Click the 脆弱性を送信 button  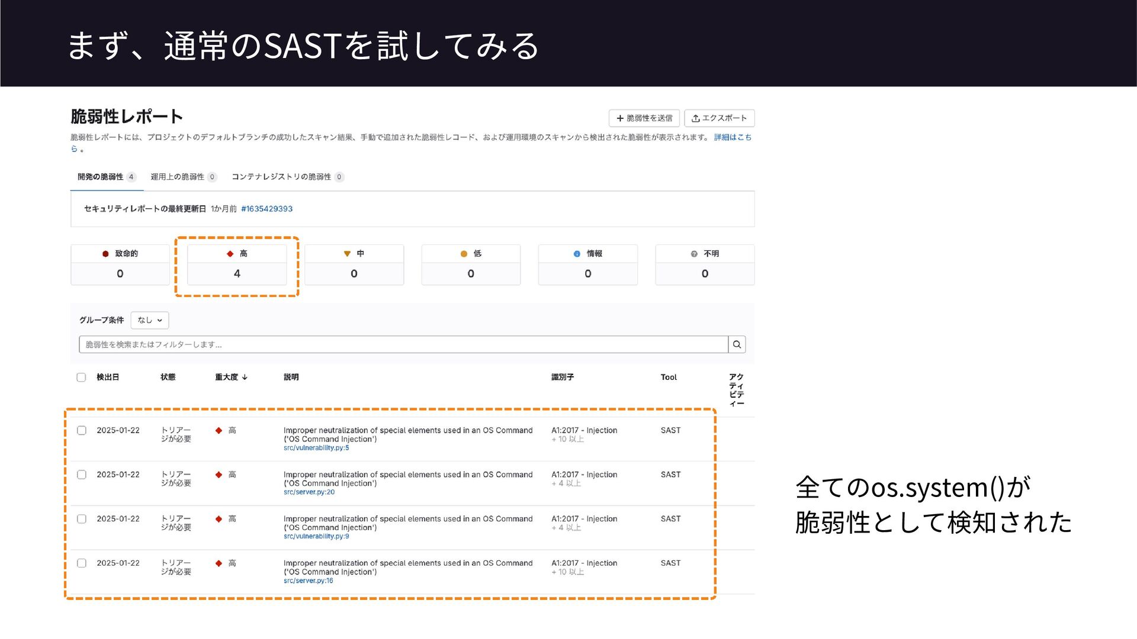(x=644, y=118)
